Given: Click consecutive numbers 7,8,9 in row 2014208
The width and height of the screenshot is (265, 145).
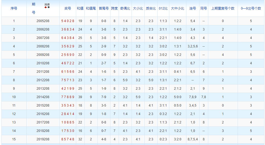Looking at the screenshot, I should [193, 97].
